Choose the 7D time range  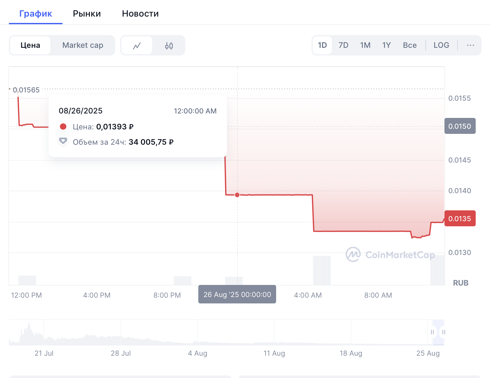point(343,45)
